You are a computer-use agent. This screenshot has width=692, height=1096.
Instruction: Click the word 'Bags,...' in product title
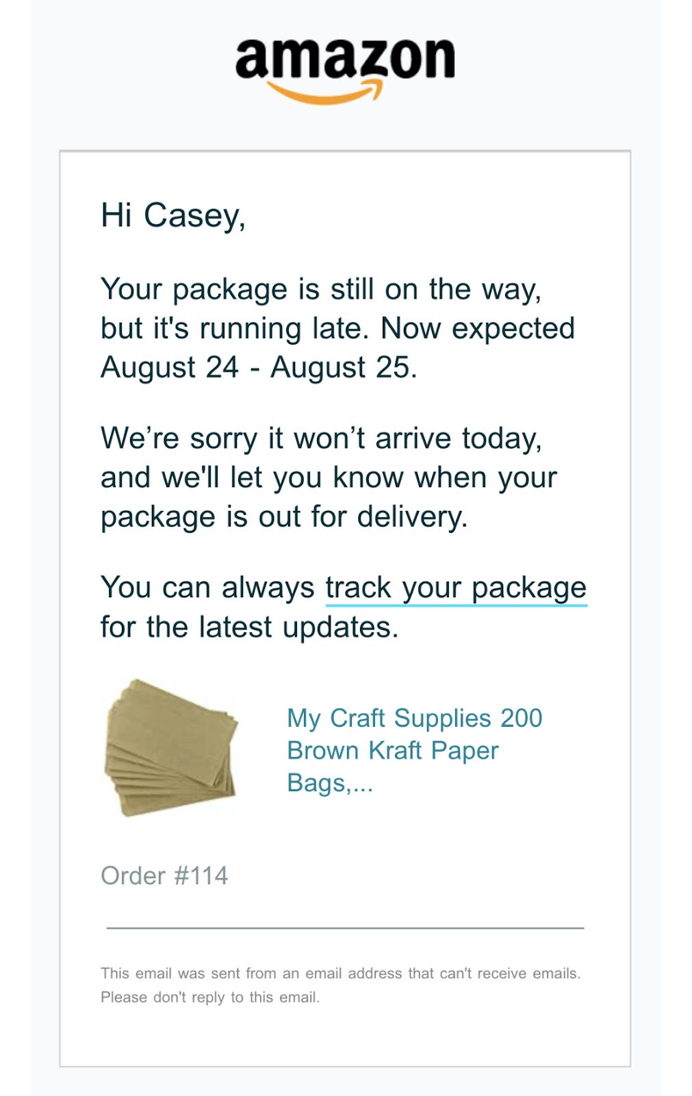pyautogui.click(x=330, y=783)
